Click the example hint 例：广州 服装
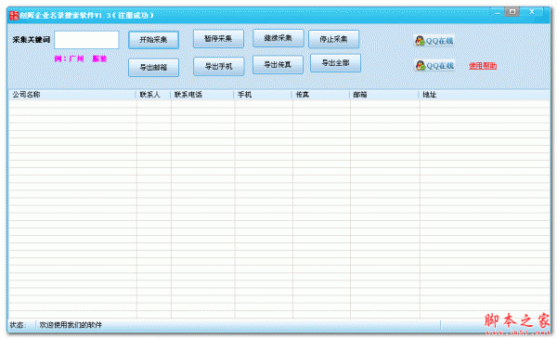Viewport: 557px width, 339px height. (81, 59)
